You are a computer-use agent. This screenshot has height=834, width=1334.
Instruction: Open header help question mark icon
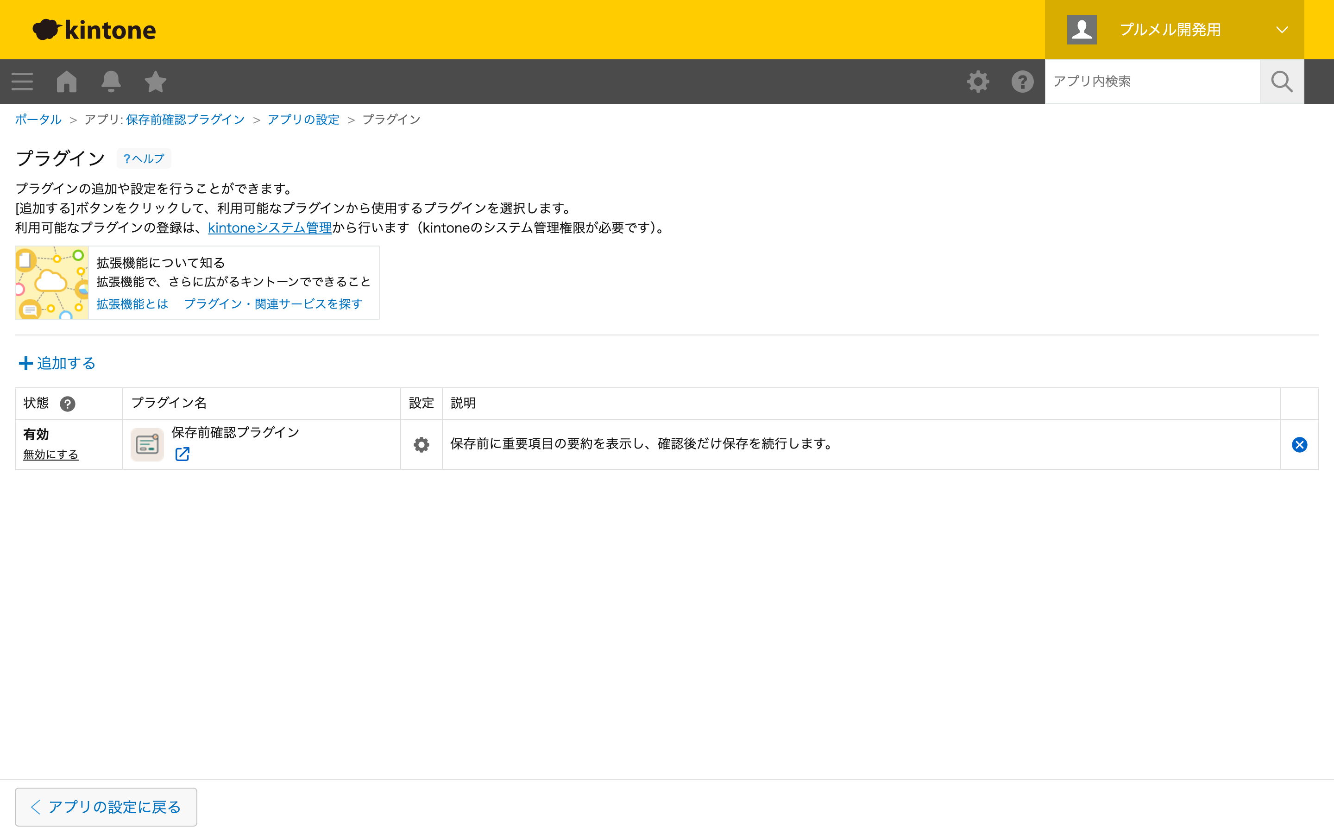(x=1023, y=82)
